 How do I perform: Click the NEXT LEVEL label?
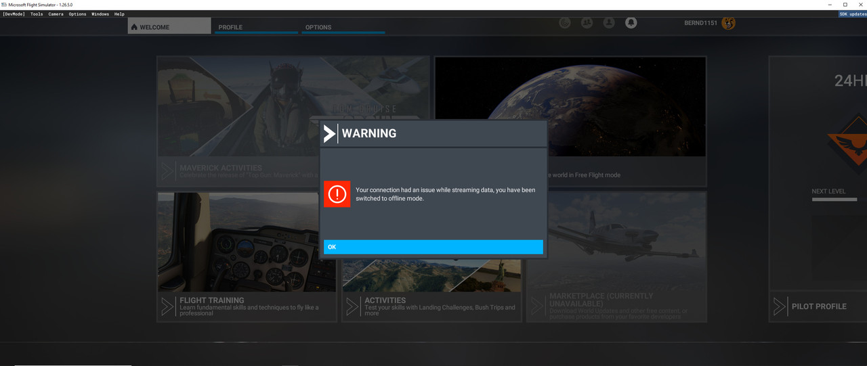coord(828,191)
